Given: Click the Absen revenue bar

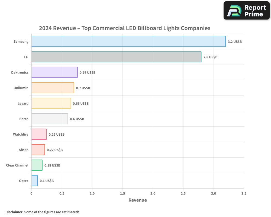Looking at the screenshot, I should (38, 150).
